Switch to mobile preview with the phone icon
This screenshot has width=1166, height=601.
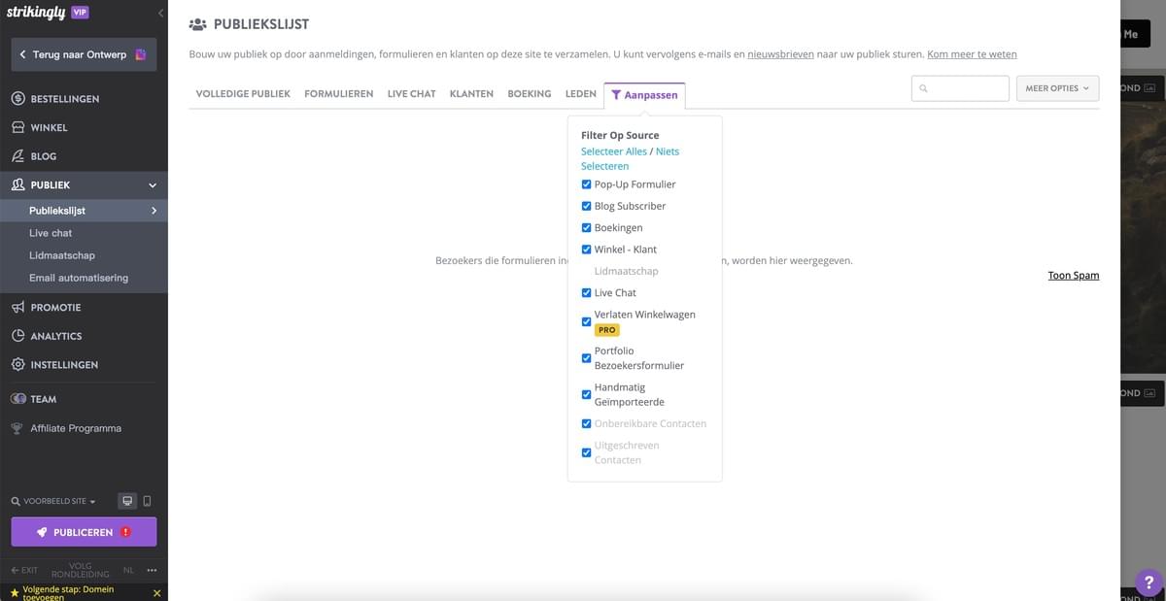coord(147,500)
